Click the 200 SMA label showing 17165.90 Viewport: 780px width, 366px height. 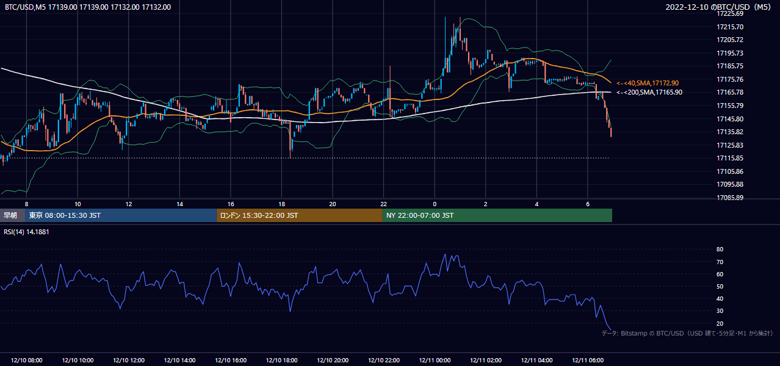click(x=649, y=92)
